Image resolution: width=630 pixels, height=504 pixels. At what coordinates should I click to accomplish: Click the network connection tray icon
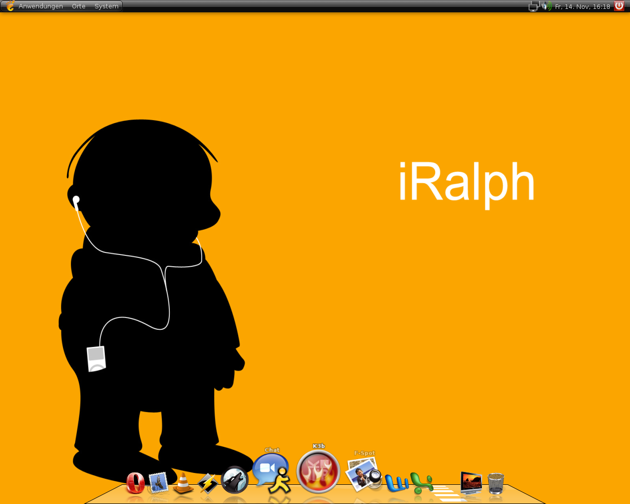pyautogui.click(x=534, y=6)
